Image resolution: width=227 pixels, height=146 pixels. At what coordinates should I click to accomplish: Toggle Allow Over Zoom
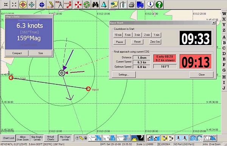point(23,138)
